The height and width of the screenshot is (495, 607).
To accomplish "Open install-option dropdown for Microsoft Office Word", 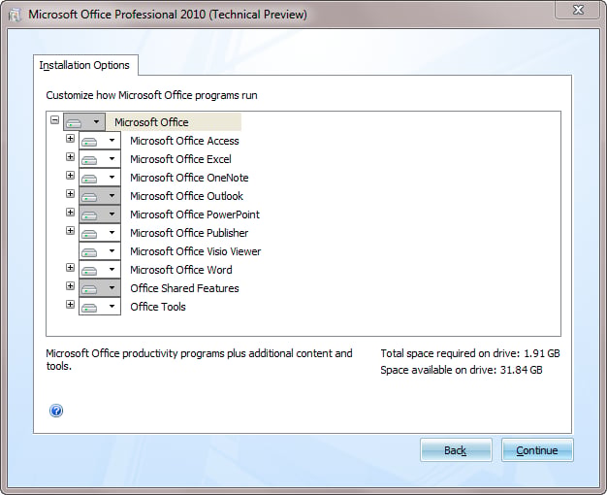I will pos(100,270).
